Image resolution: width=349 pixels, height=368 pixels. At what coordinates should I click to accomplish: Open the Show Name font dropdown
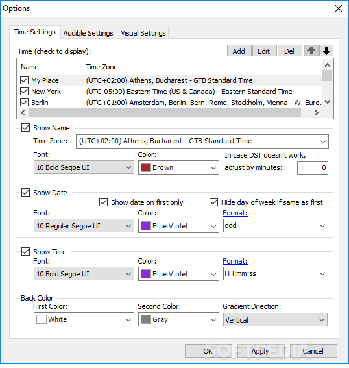pyautogui.click(x=84, y=167)
